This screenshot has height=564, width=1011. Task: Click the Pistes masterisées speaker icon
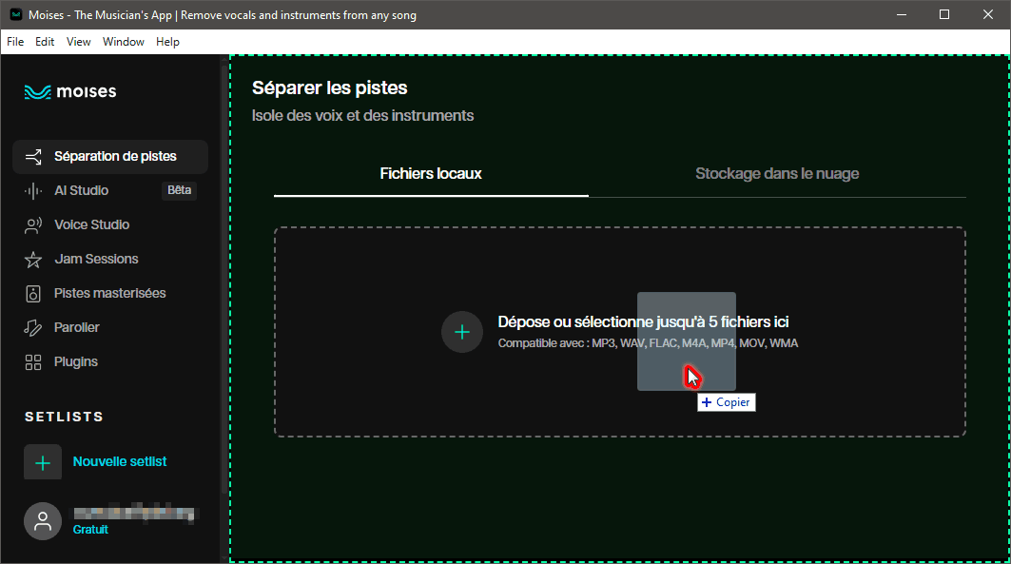pos(33,293)
